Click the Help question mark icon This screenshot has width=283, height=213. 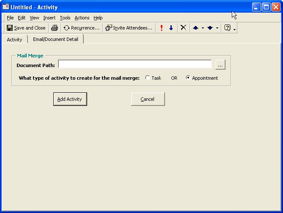(227, 28)
